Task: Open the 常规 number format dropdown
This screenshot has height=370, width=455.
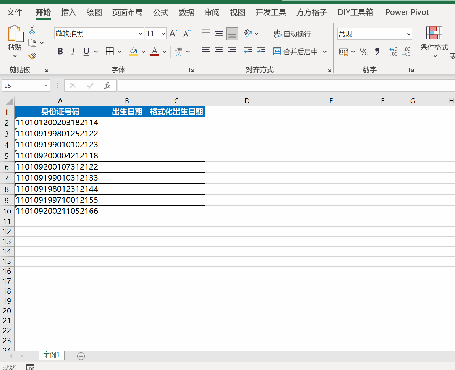Action: [408, 34]
